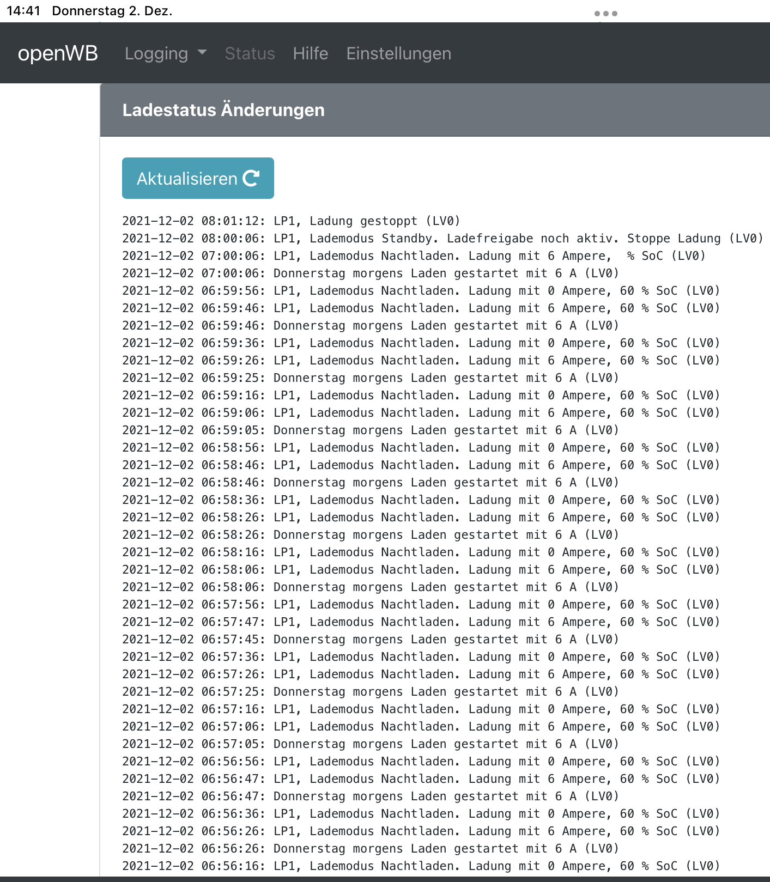The image size is (770, 882).
Task: Click log line 08:00:06 Lademodus Standby
Action: [443, 238]
